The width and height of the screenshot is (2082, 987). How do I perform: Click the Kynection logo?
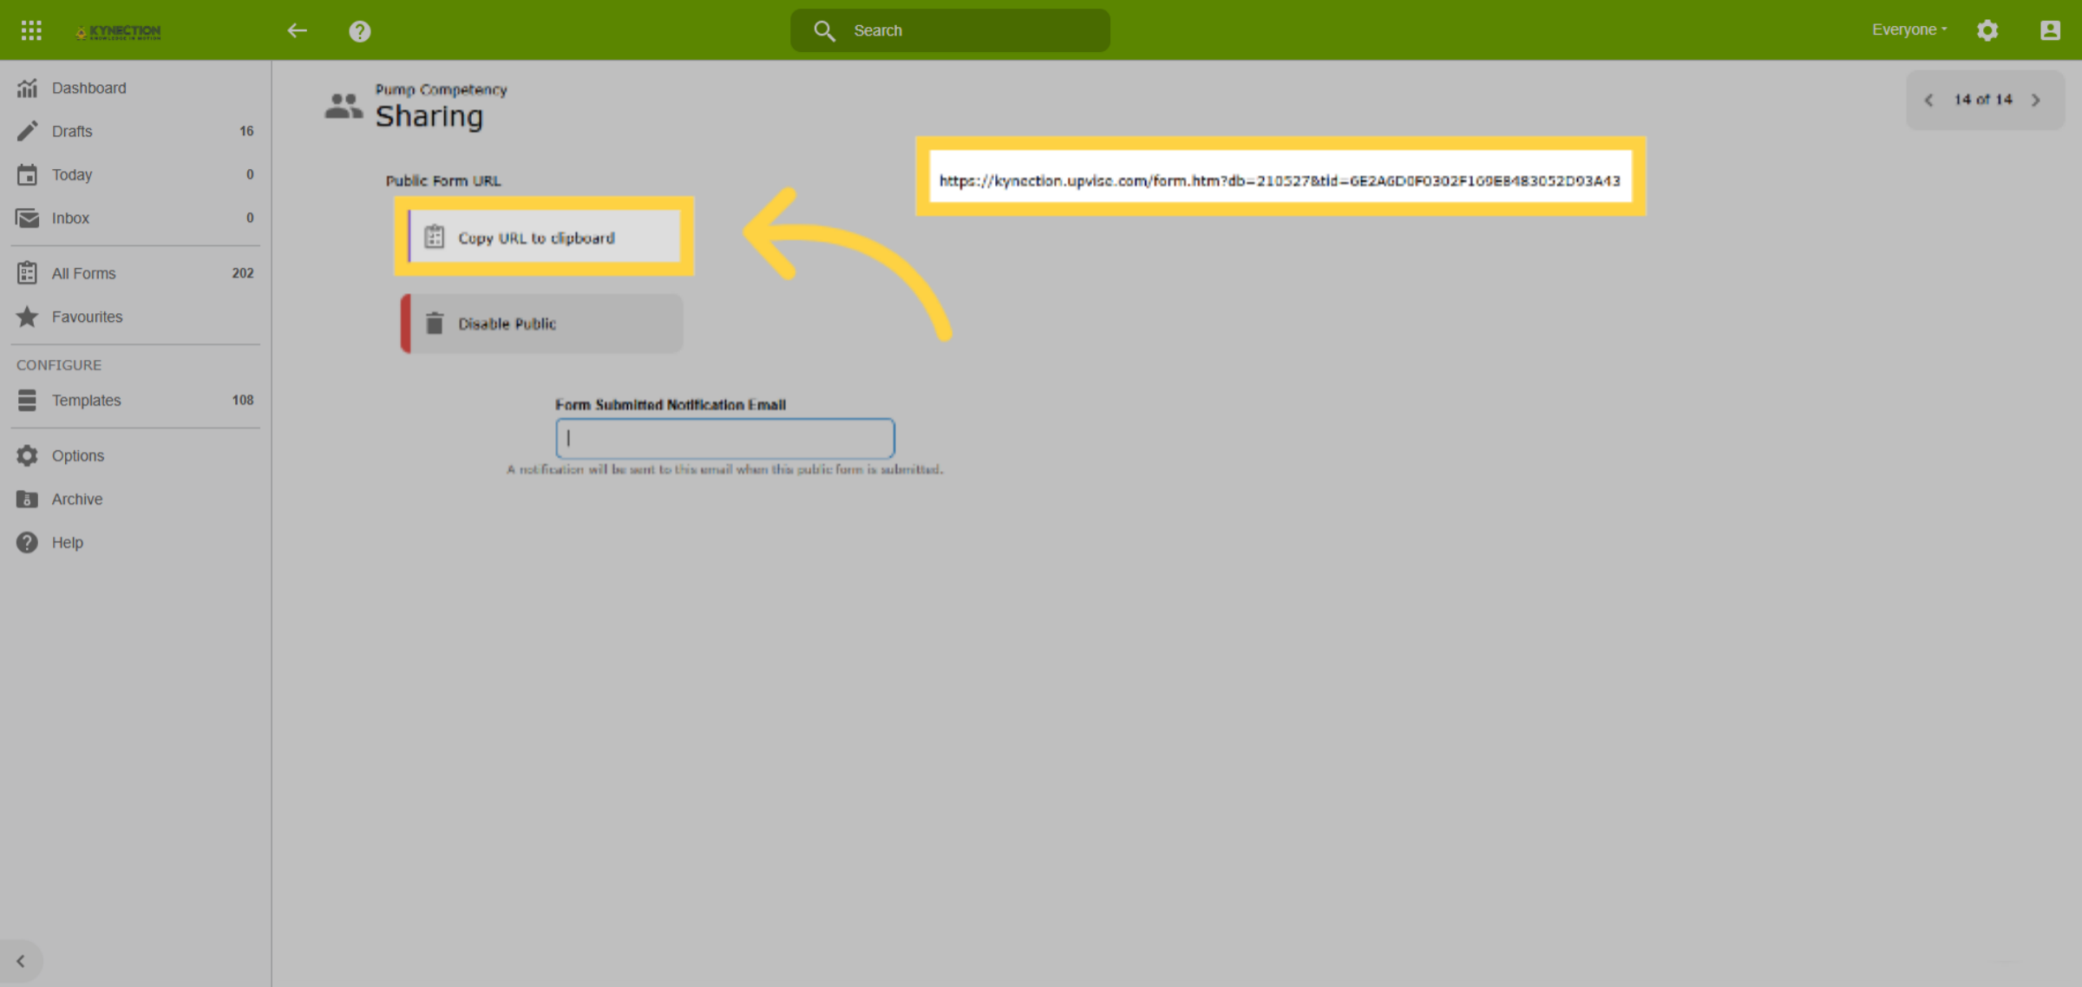(118, 31)
